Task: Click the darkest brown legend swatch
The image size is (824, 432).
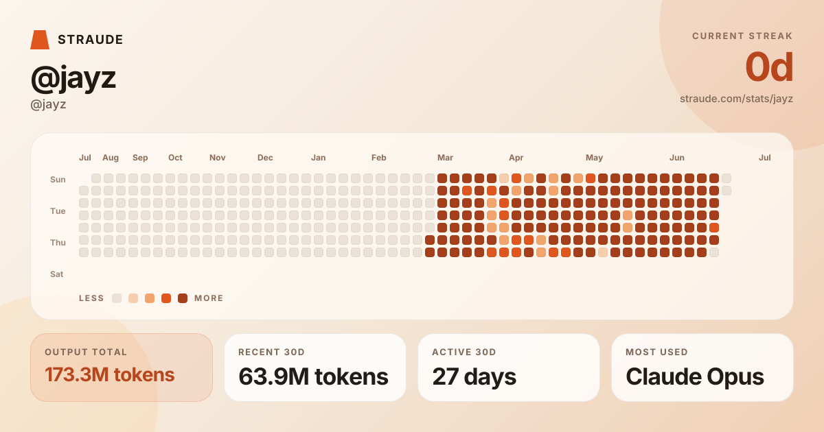Action: coord(183,298)
